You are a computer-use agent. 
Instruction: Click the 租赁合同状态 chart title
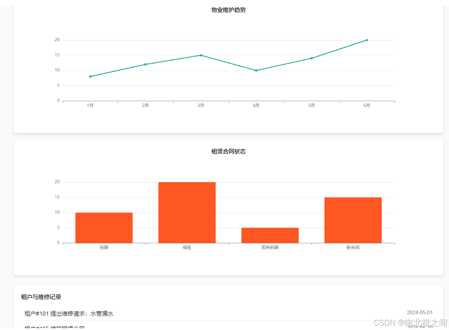[x=229, y=152]
